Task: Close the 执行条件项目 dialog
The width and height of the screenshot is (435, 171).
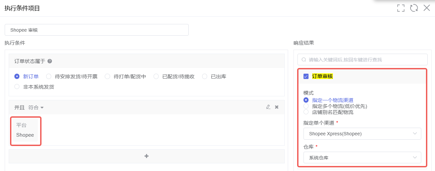Action: point(427,8)
